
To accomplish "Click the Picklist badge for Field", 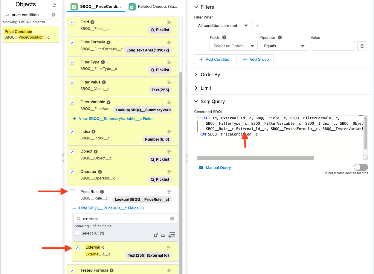I will (160, 30).
